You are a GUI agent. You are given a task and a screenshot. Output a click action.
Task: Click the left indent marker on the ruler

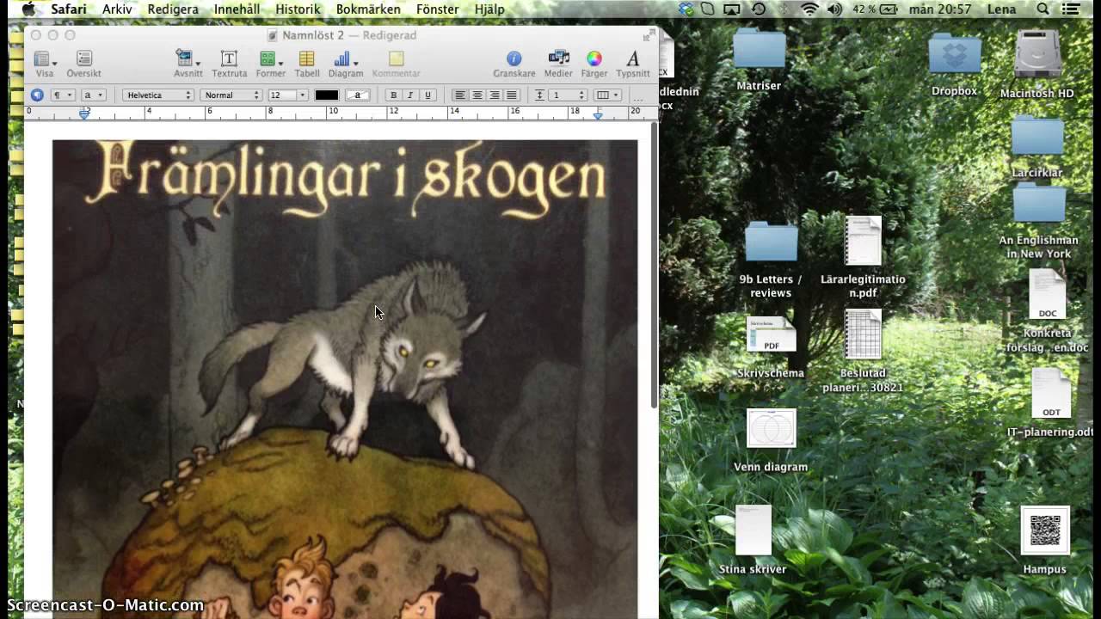tap(84, 113)
